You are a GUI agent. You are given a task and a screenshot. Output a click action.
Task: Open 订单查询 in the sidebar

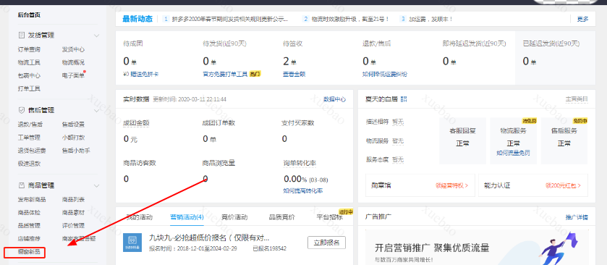pos(29,49)
